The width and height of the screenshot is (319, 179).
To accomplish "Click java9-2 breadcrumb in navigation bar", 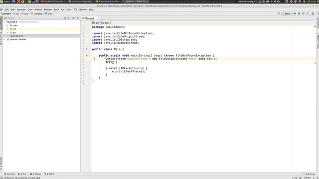I will [6, 13].
